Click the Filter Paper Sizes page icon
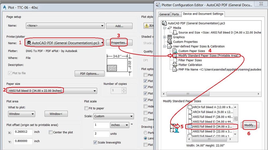 (x=175, y=60)
